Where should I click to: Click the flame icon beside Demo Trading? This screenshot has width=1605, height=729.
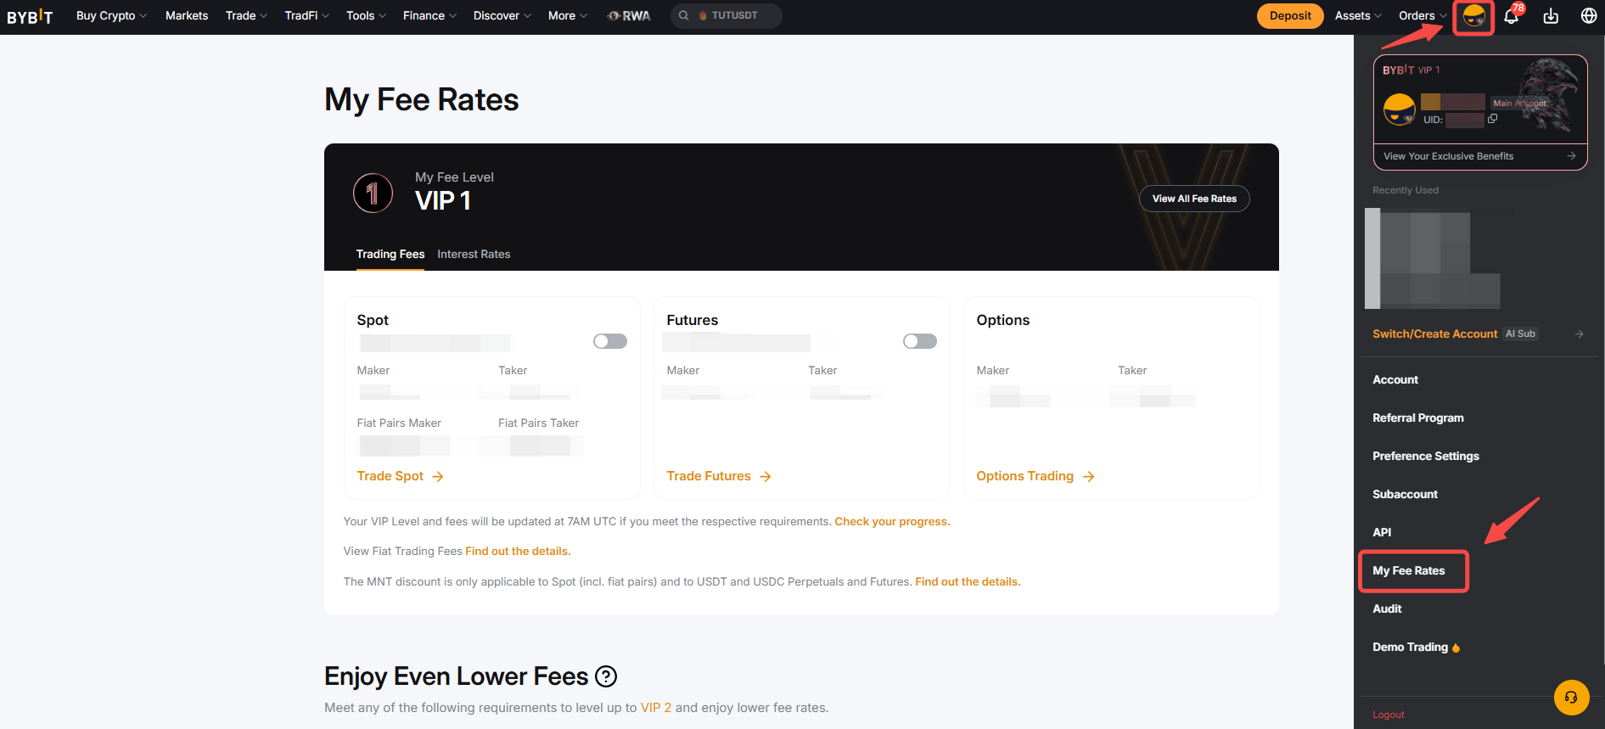pos(1456,648)
